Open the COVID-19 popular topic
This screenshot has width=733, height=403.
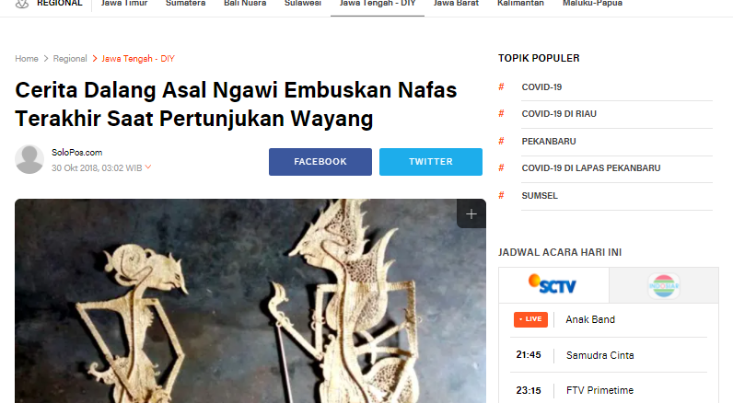click(541, 86)
